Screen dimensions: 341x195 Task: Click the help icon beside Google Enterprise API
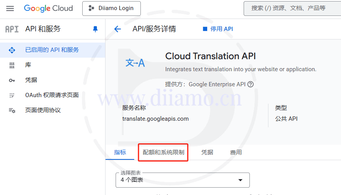pos(251,84)
